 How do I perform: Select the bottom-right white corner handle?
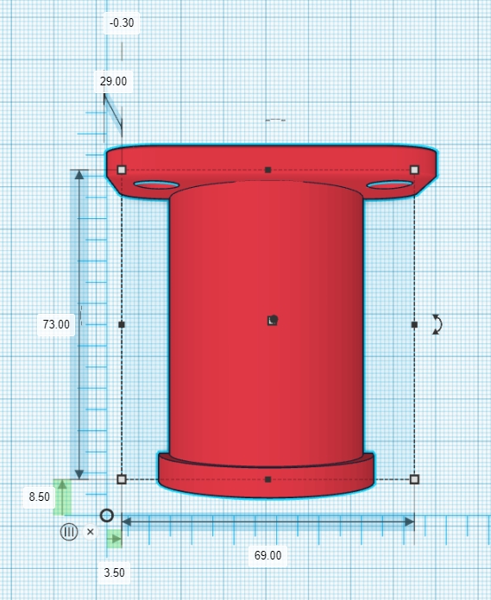coord(414,479)
